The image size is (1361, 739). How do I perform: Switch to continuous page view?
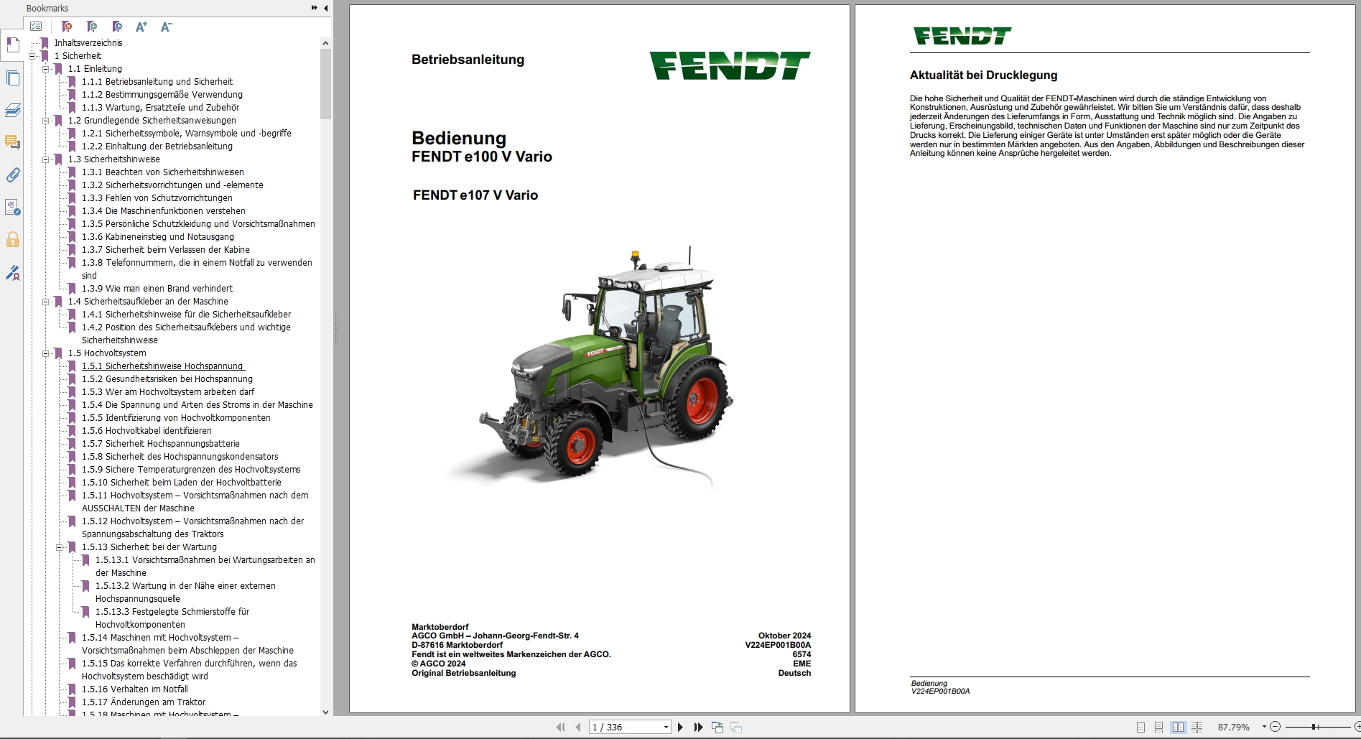pos(1158,728)
